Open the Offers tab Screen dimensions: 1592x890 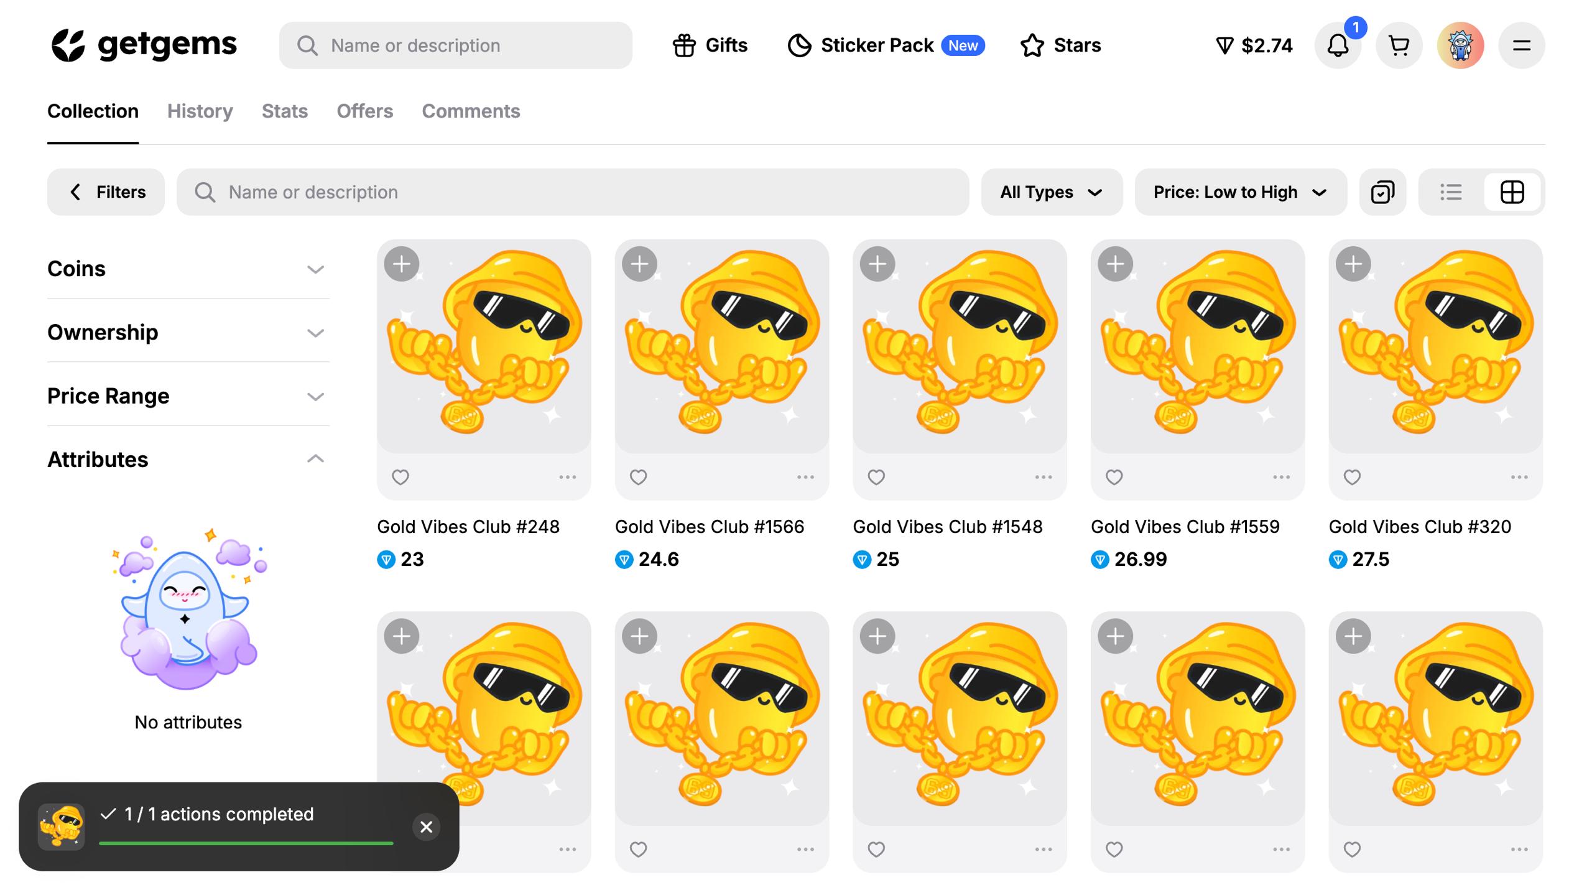[x=364, y=111]
